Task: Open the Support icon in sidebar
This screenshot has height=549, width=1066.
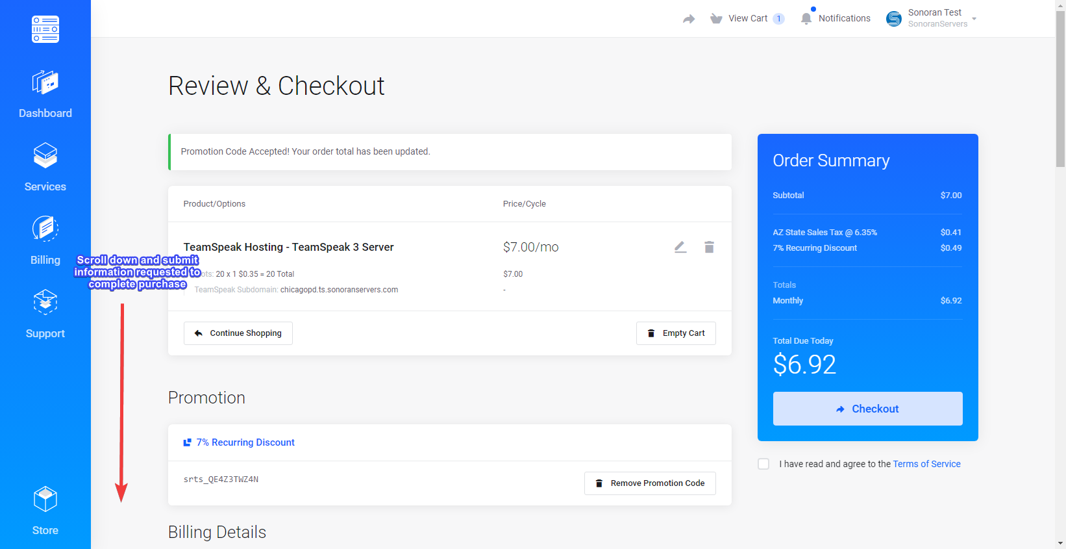Action: pos(45,302)
